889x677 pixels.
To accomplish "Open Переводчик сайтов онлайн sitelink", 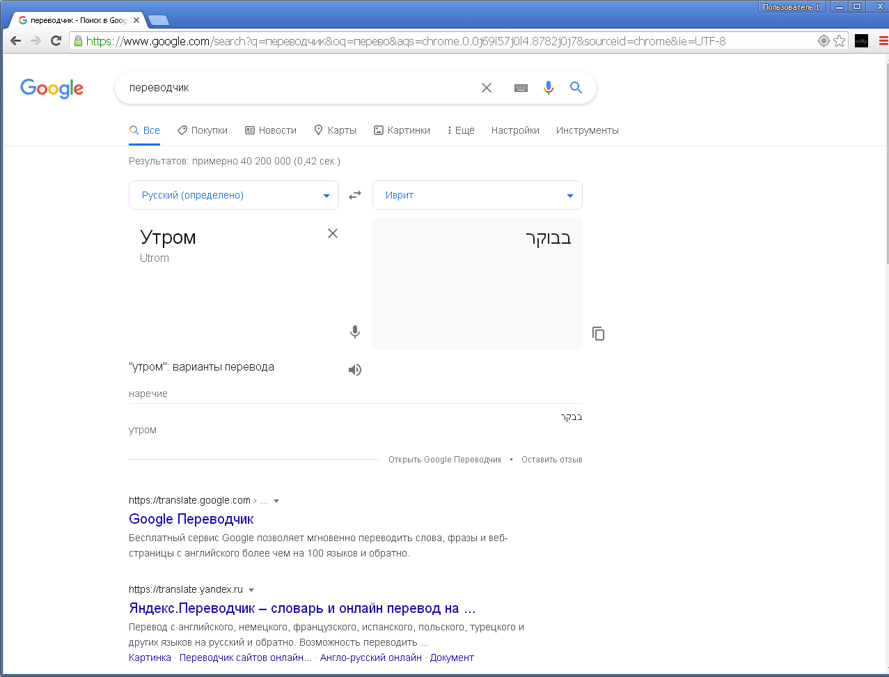I will 246,657.
